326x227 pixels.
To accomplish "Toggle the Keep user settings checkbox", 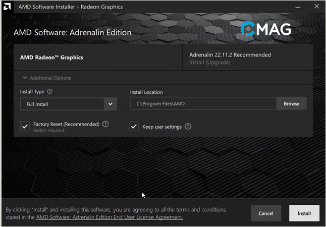I will [134, 127].
